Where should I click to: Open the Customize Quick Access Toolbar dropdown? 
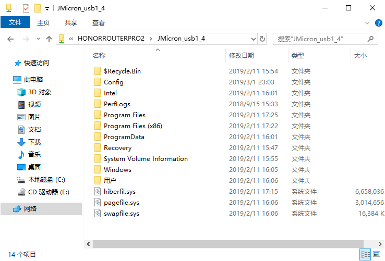pyautogui.click(x=47, y=9)
